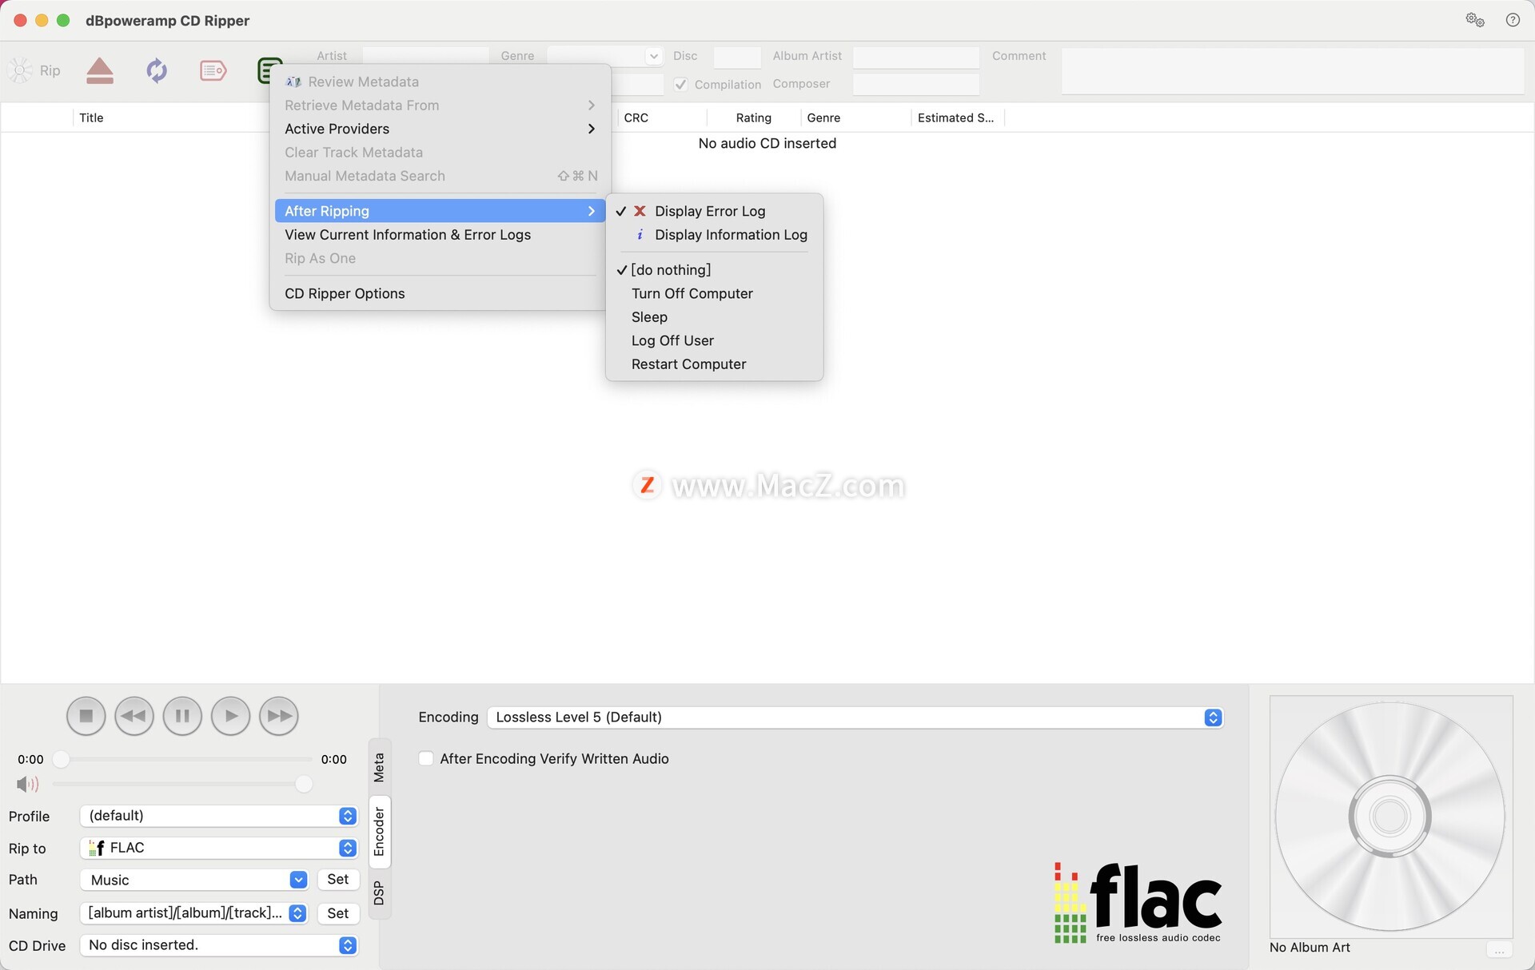Click the speaker volume icon
The image size is (1535, 970).
27,785
